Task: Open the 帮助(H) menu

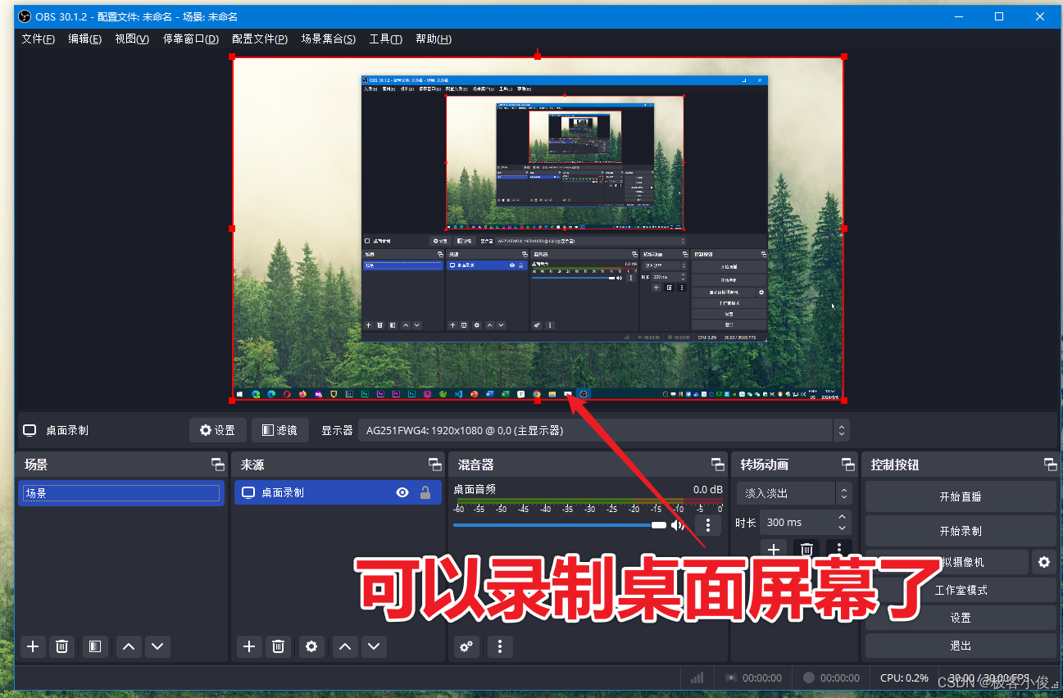Action: coord(434,39)
